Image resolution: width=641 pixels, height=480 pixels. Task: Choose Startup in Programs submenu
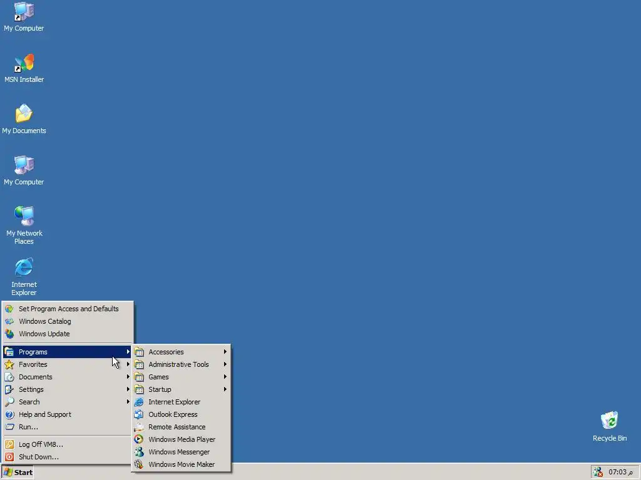(x=181, y=389)
